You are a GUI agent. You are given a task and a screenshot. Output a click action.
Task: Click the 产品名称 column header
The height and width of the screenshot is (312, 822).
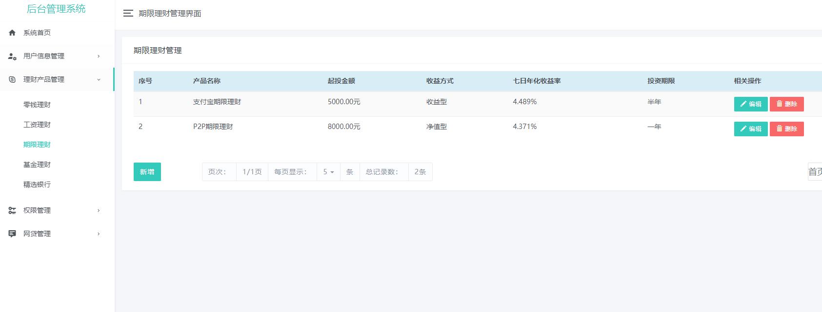pos(207,81)
